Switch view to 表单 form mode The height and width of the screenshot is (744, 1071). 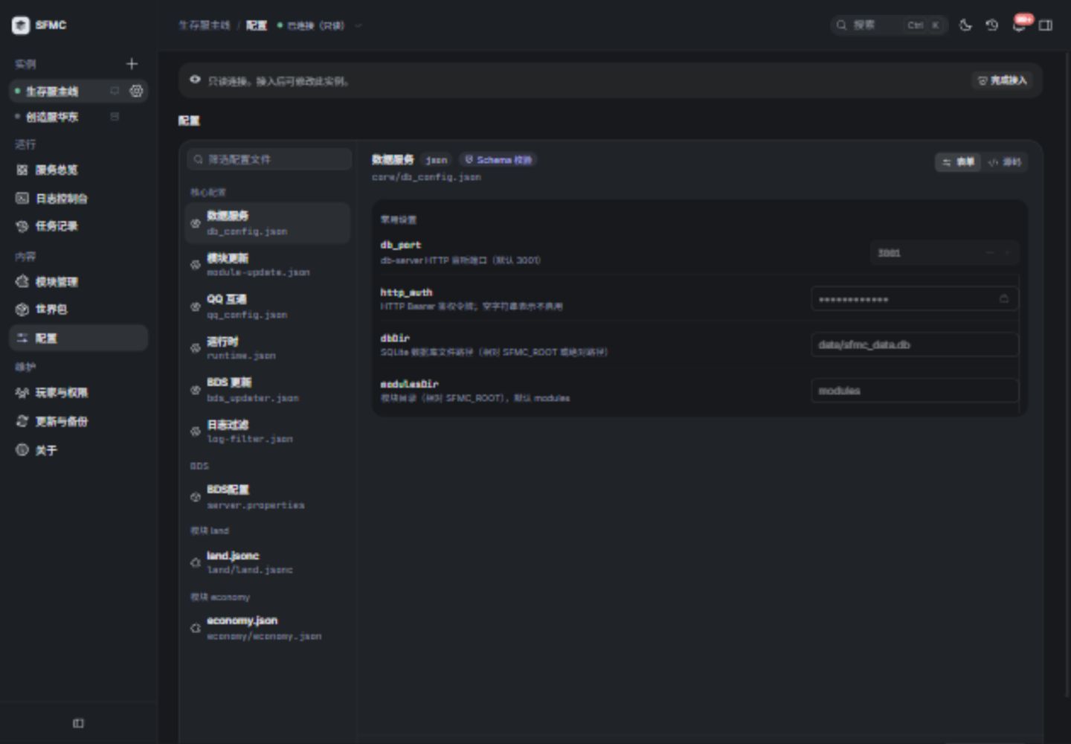[959, 162]
